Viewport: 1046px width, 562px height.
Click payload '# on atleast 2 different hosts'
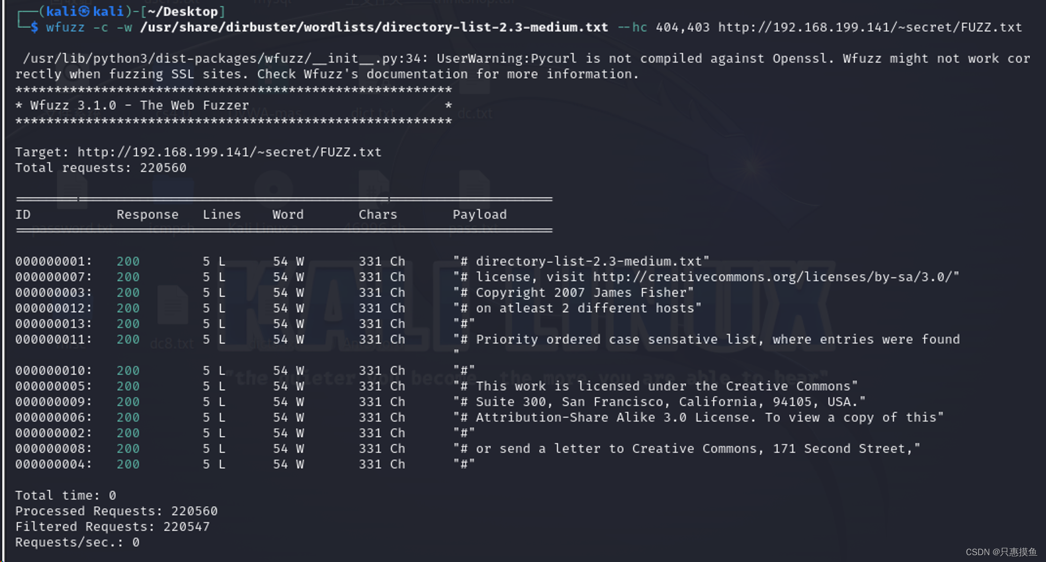(x=577, y=308)
